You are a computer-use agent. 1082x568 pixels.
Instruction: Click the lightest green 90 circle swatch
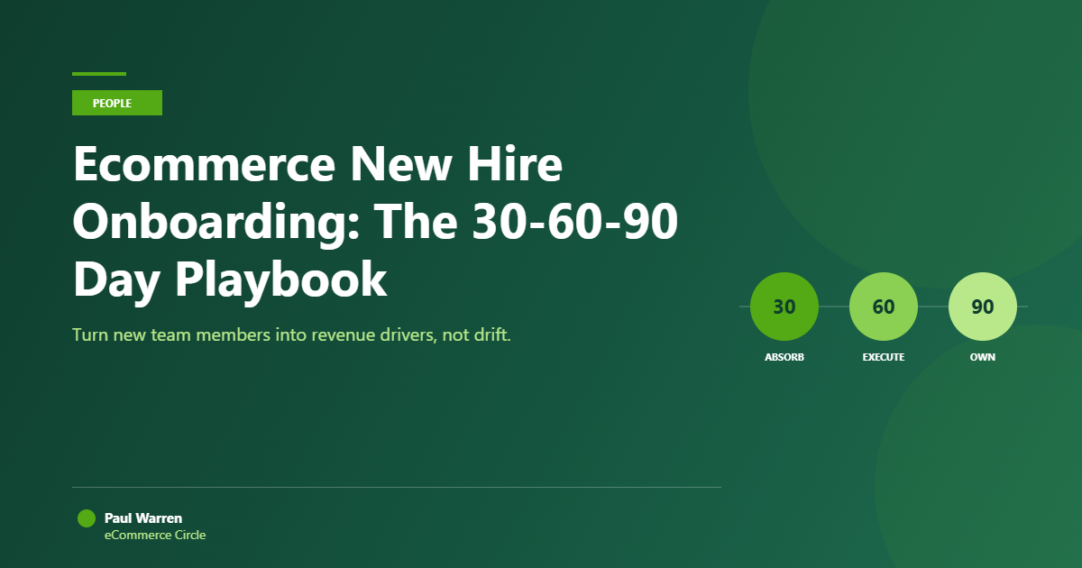(x=983, y=307)
